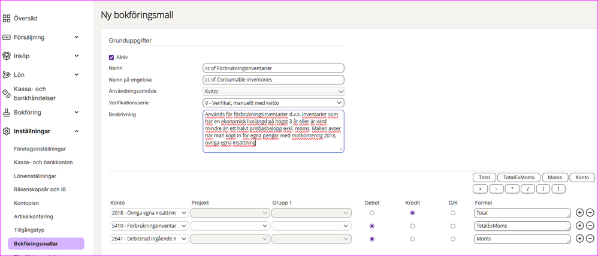Click the multiply operator button
This screenshot has height=256, width=598.
click(x=512, y=189)
